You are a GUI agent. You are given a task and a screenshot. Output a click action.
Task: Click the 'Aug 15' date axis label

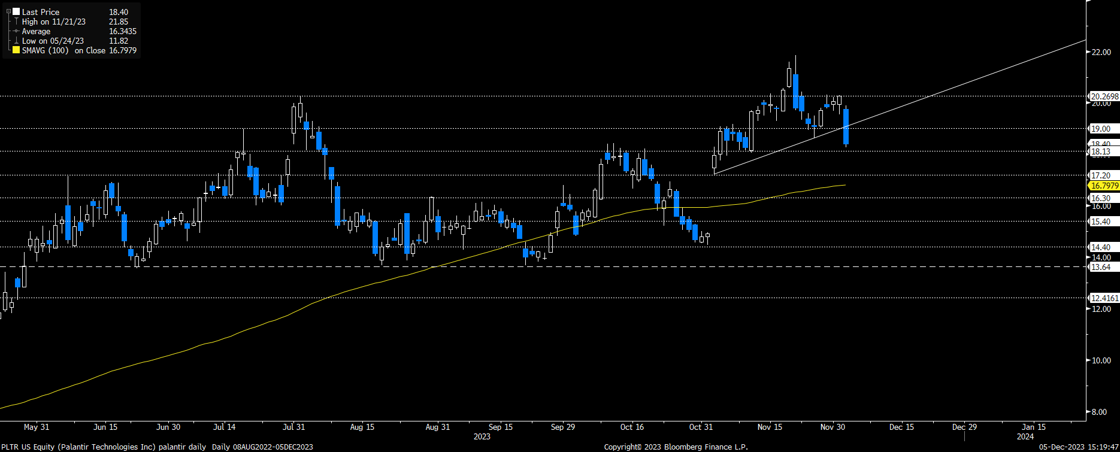pyautogui.click(x=362, y=427)
